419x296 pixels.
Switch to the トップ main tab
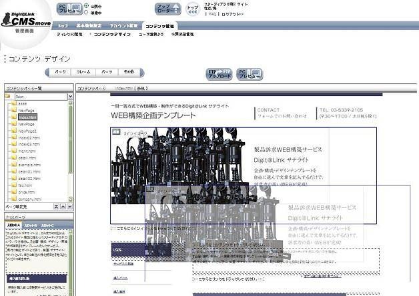click(x=63, y=25)
